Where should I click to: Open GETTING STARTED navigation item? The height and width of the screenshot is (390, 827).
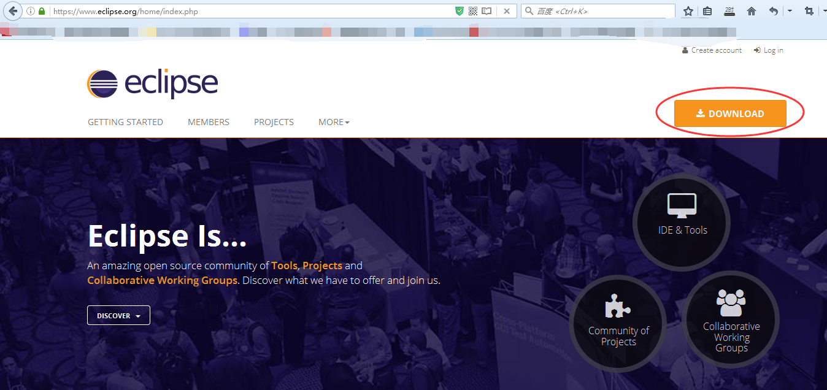click(125, 122)
